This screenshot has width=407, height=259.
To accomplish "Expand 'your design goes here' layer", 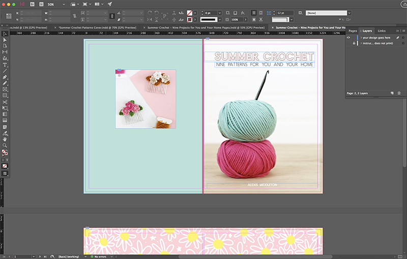I will pos(361,38).
